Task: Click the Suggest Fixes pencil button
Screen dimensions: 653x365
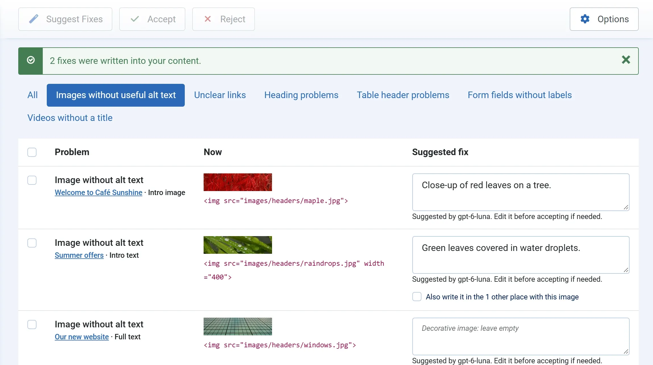Action: click(x=65, y=19)
